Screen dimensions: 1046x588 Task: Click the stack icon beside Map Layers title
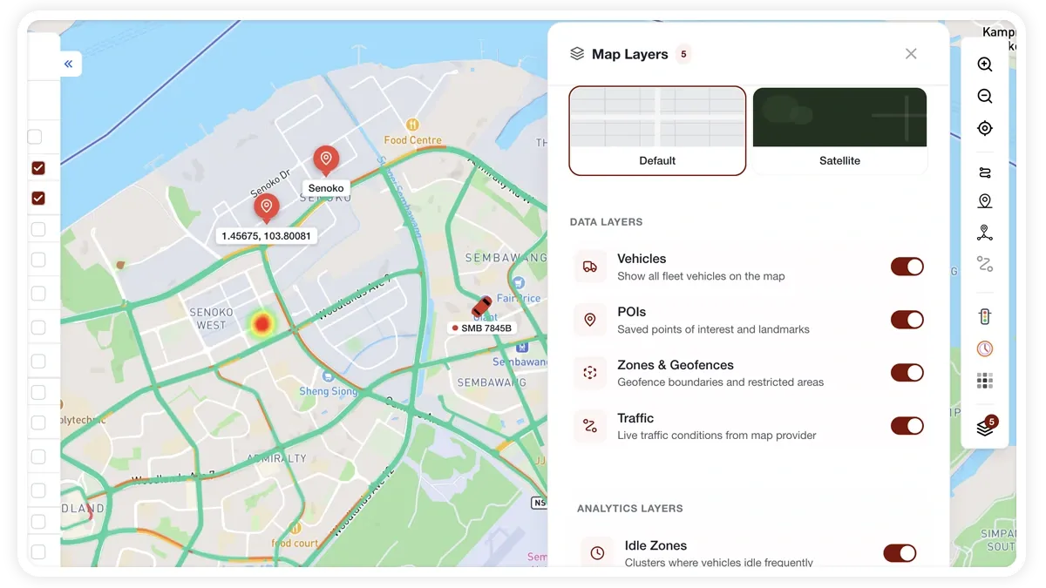pos(577,54)
